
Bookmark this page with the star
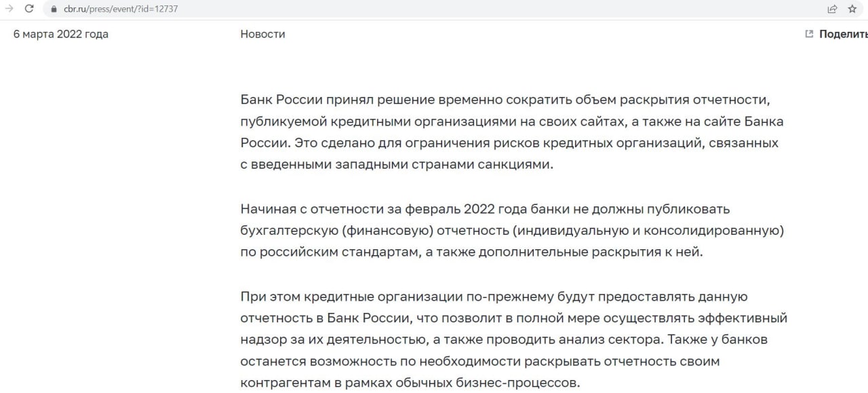coord(852,10)
